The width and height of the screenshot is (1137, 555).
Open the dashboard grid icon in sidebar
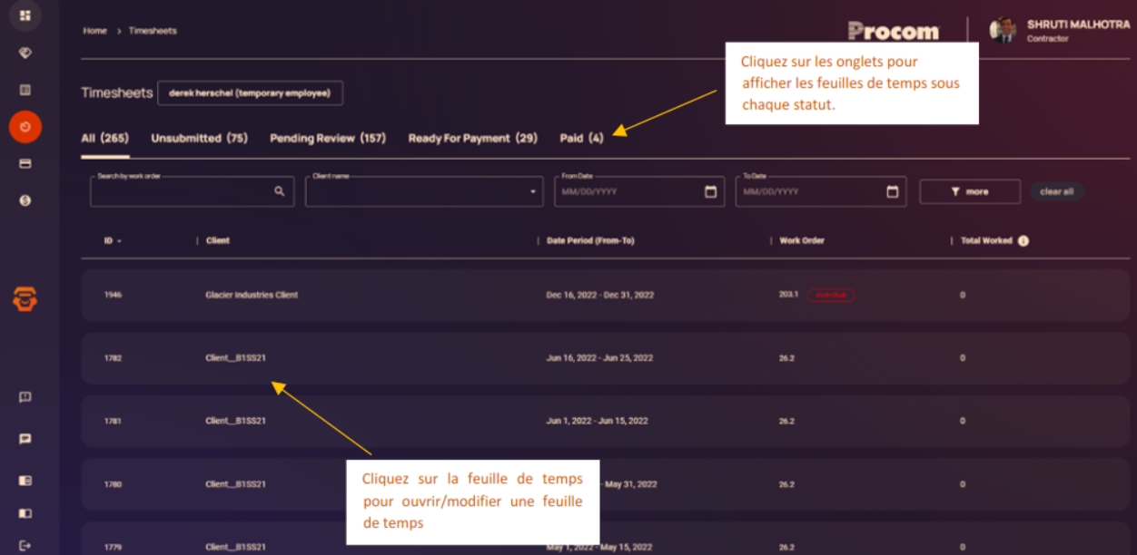coord(25,15)
